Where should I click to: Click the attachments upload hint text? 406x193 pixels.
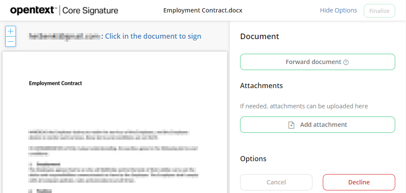[x=304, y=106]
